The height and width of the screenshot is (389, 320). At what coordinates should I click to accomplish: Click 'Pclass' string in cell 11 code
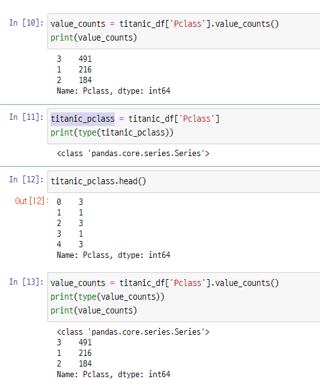[197, 119]
